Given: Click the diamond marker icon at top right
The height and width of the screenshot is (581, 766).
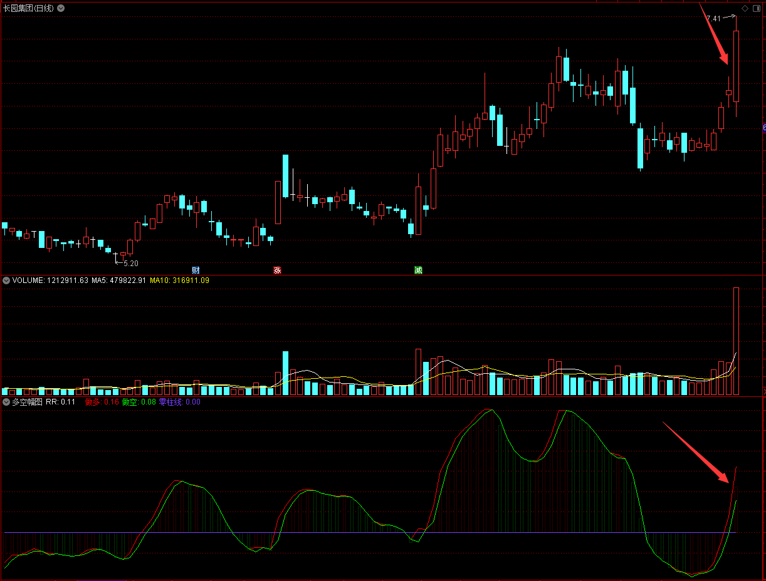Looking at the screenshot, I should tap(745, 8).
